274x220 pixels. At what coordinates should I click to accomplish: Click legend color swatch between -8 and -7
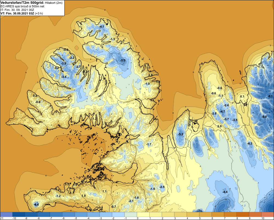(44, 214)
